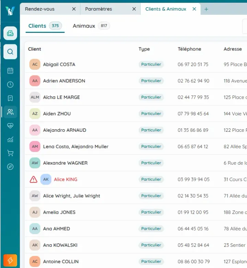The width and height of the screenshot is (247, 268).
Task: Close the Clients & Animaux tab
Action: (x=194, y=9)
